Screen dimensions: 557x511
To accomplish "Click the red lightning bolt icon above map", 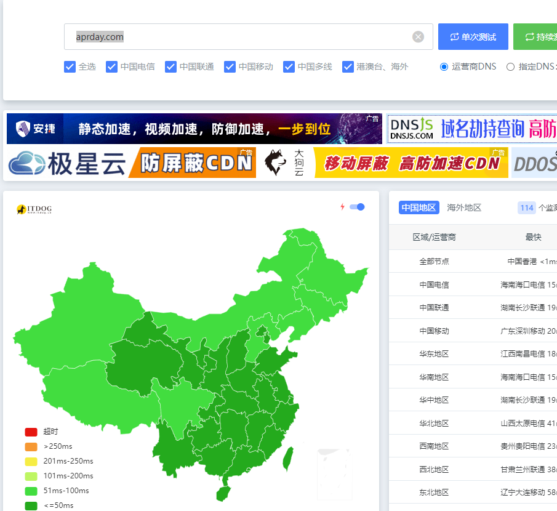I will tap(343, 207).
